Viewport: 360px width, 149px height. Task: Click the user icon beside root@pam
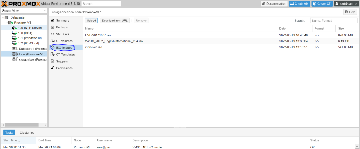pos(337,3)
